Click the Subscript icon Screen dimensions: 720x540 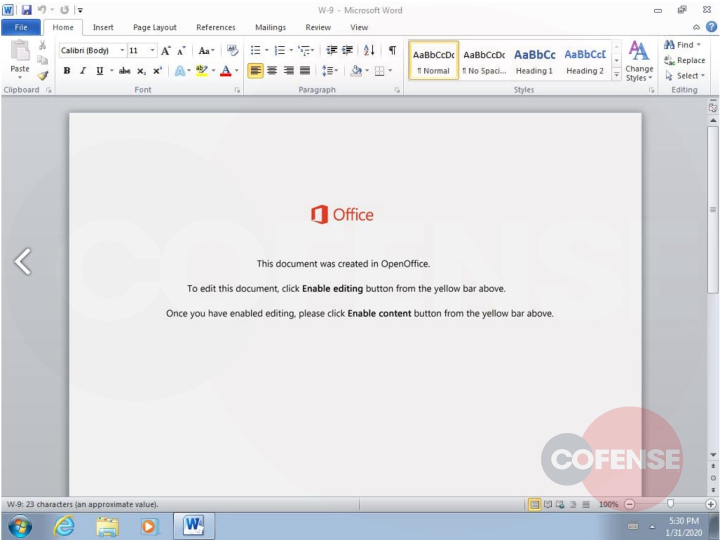click(x=141, y=71)
